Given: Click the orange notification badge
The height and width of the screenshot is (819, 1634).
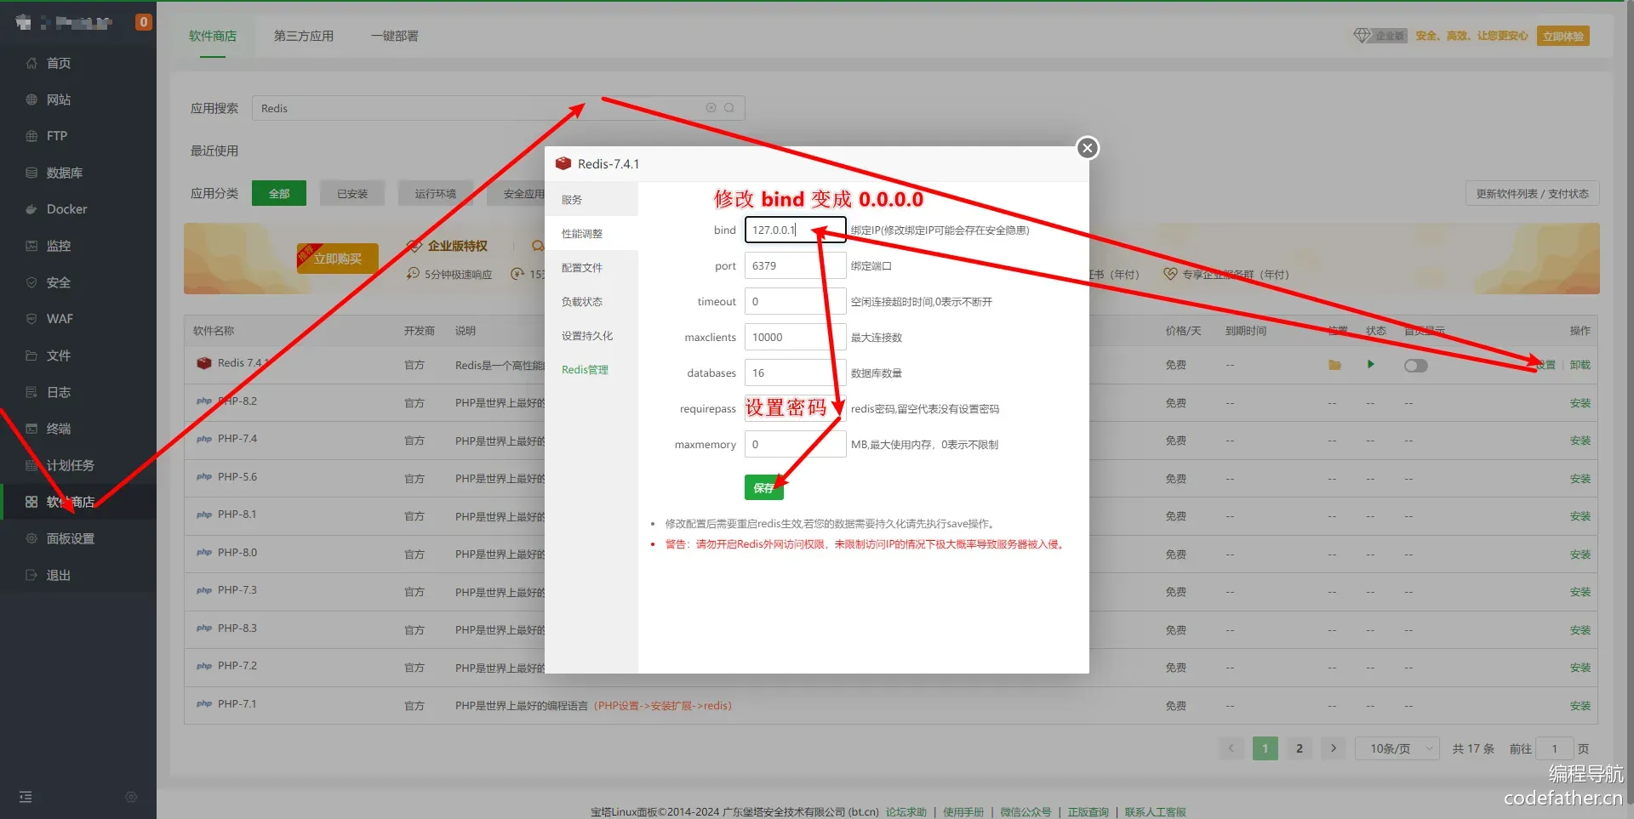Looking at the screenshot, I should pyautogui.click(x=144, y=22).
